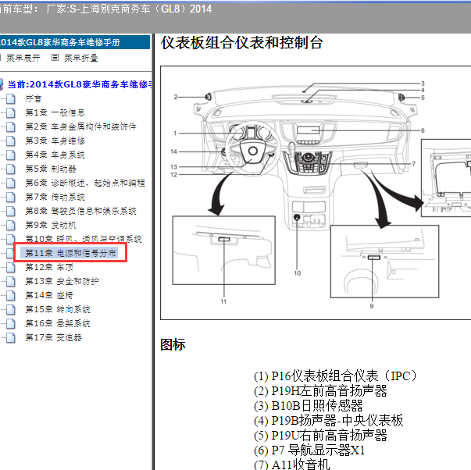Click the root manual book icon
The height and width of the screenshot is (470, 471).
click(x=2, y=84)
